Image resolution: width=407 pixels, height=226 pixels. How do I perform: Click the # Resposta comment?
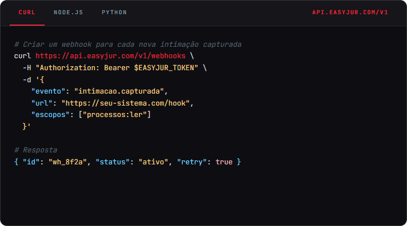click(36, 150)
